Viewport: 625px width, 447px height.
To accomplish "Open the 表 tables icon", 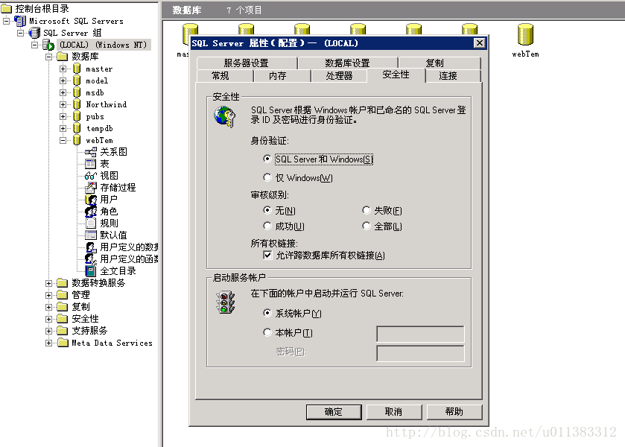I will [91, 164].
